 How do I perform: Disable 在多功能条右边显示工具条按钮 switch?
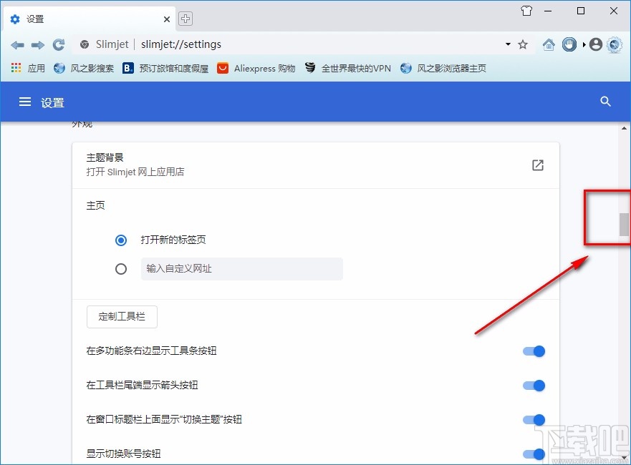(534, 351)
